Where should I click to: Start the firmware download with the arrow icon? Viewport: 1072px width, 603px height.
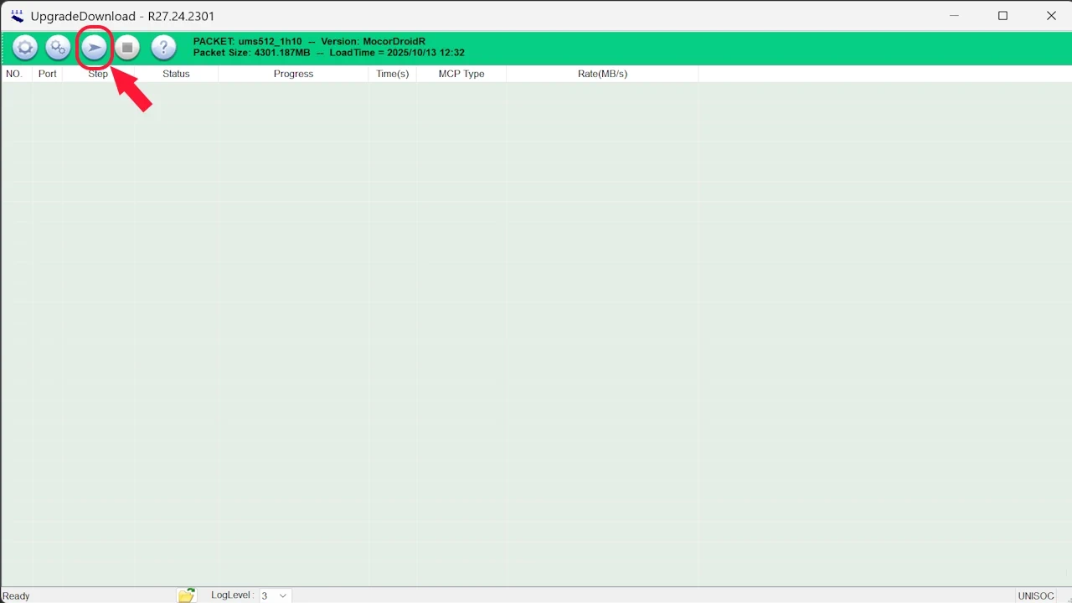94,48
